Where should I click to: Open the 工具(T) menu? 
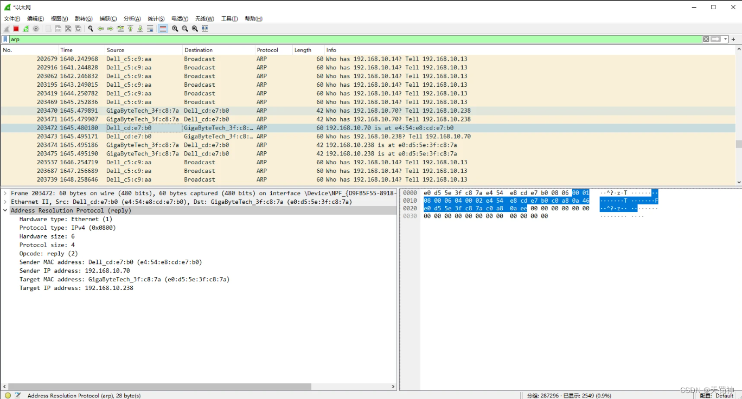pyautogui.click(x=229, y=18)
